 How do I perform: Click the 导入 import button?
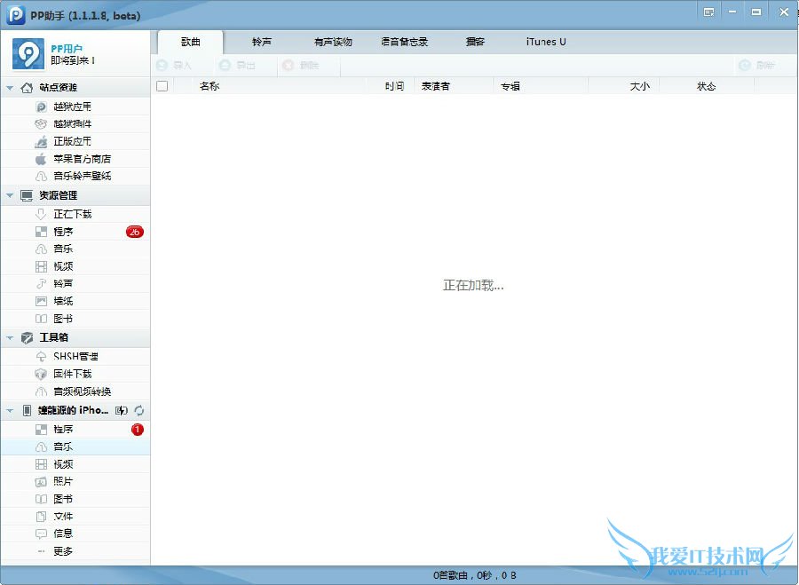(174, 66)
